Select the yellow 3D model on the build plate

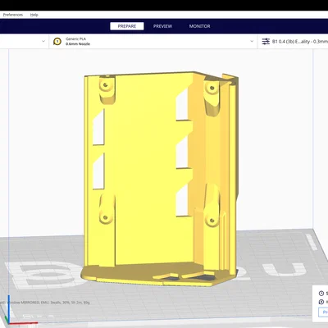pos(160,178)
